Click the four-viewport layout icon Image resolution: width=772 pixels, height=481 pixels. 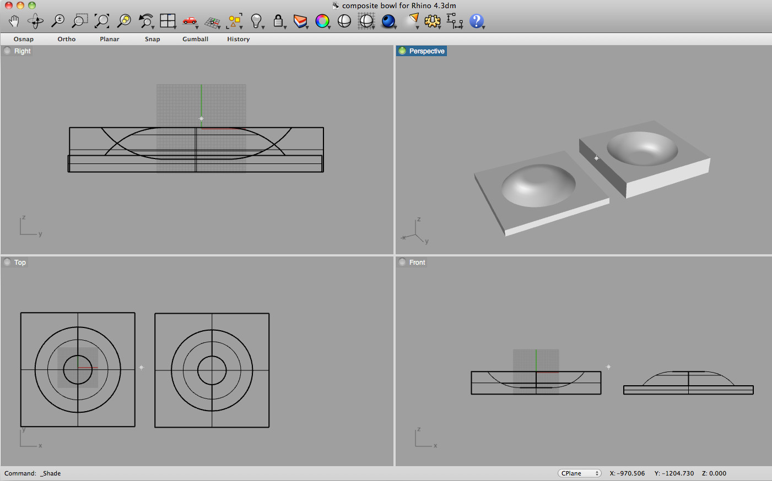pyautogui.click(x=168, y=20)
